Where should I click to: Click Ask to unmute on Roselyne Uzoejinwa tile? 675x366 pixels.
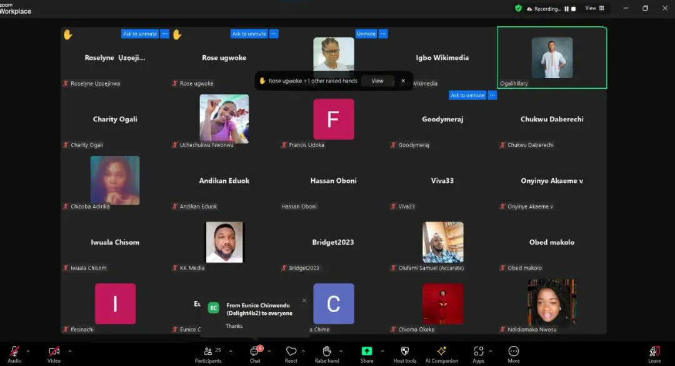pyautogui.click(x=140, y=34)
